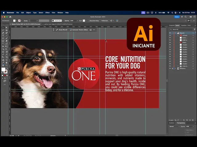Select the Hand tool

pos(6,62)
